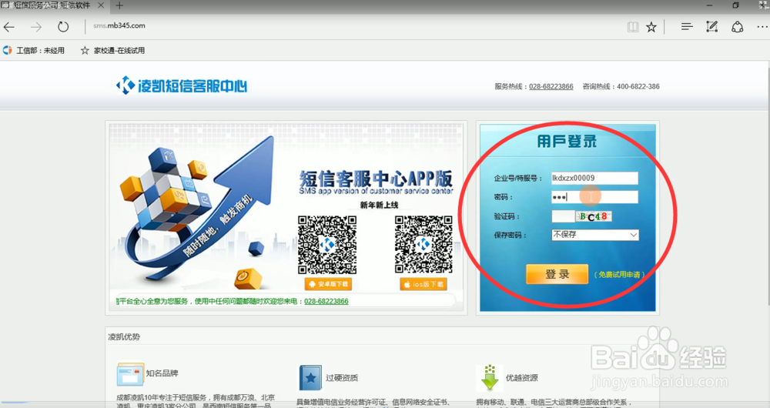
Task: Open the 家校通-在线试用 bookmark
Action: coord(113,50)
